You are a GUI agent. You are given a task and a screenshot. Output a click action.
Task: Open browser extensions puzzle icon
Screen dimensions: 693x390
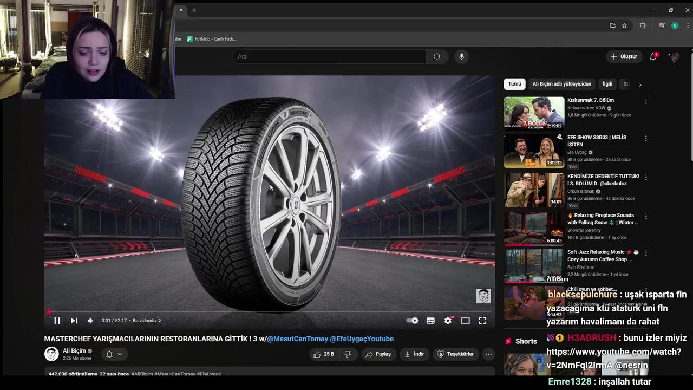[x=643, y=25]
